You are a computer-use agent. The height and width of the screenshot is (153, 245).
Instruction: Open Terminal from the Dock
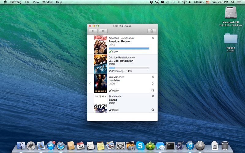click(x=170, y=146)
